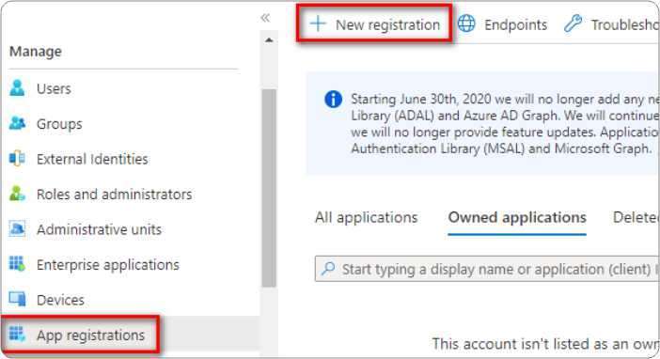Click the Administrative units icon
This screenshot has height=359, width=660.
tap(17, 229)
